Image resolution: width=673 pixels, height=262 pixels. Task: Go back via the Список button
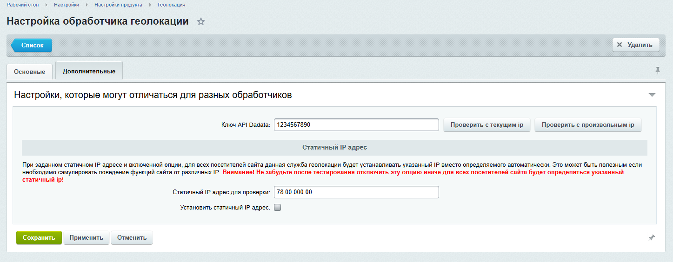32,46
